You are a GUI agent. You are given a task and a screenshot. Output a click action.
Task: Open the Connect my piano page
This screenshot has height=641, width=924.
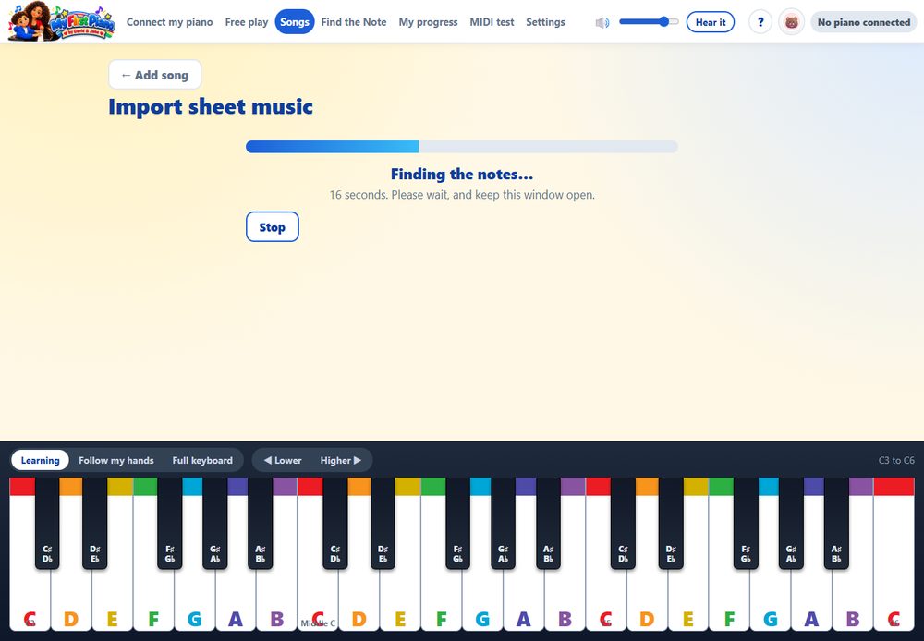(170, 22)
